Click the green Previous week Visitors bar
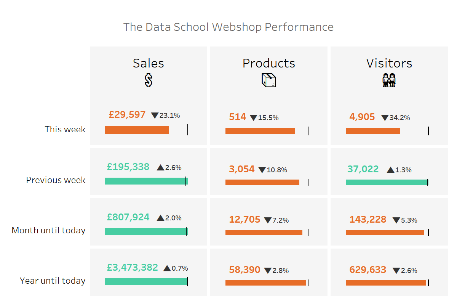The height and width of the screenshot is (305, 457). [386, 182]
